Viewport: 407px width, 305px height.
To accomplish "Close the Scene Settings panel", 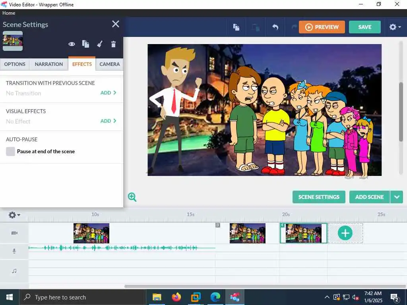I will (x=116, y=24).
